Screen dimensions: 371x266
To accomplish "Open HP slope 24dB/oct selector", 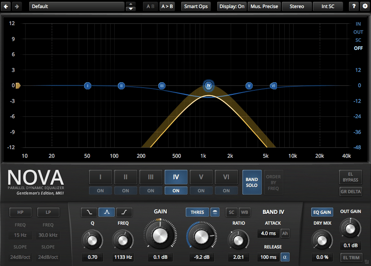I will point(20,257).
